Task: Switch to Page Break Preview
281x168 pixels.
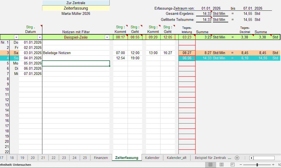Action: point(232,165)
